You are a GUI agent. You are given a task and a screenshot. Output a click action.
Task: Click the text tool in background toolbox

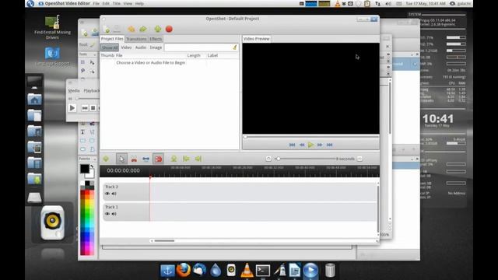click(x=82, y=131)
